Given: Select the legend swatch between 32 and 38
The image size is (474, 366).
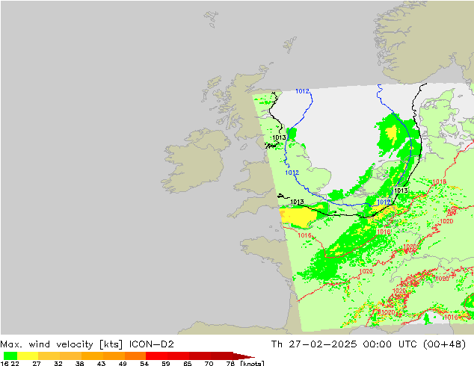Looking at the screenshot, I should 71,356.
